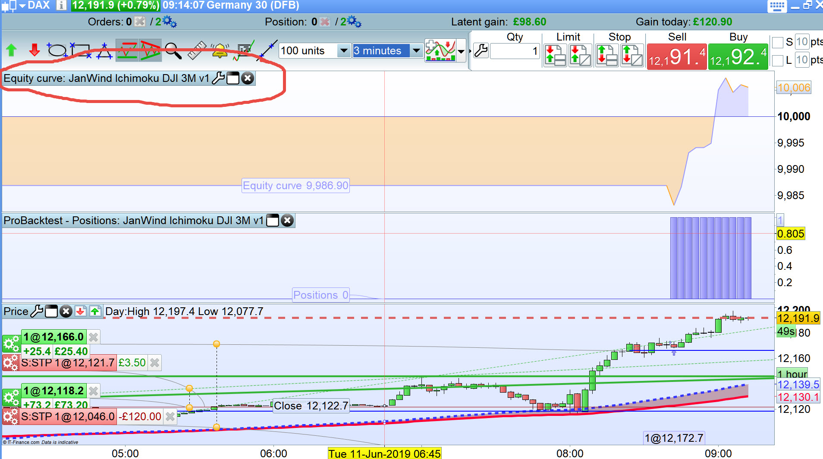Close the Equity curve panel
This screenshot has height=459, width=823.
(x=248, y=78)
